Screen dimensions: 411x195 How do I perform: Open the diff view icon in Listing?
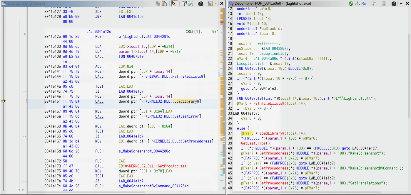coord(191,4)
